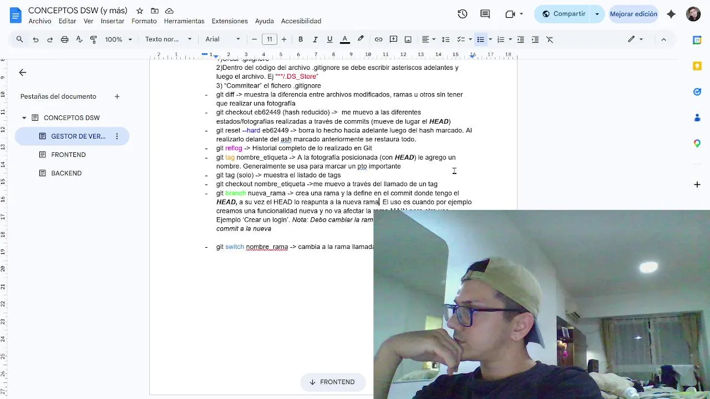Click the font size field
Screen dimensions: 710x399
(x=270, y=39)
